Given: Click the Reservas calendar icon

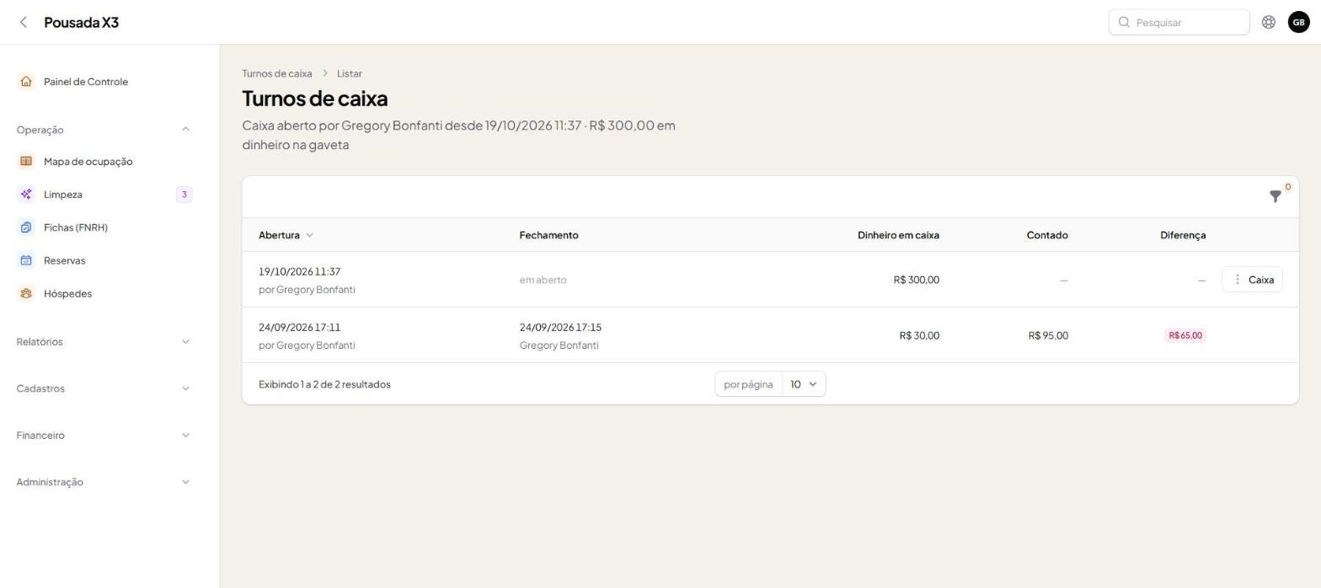Looking at the screenshot, I should pyautogui.click(x=26, y=260).
